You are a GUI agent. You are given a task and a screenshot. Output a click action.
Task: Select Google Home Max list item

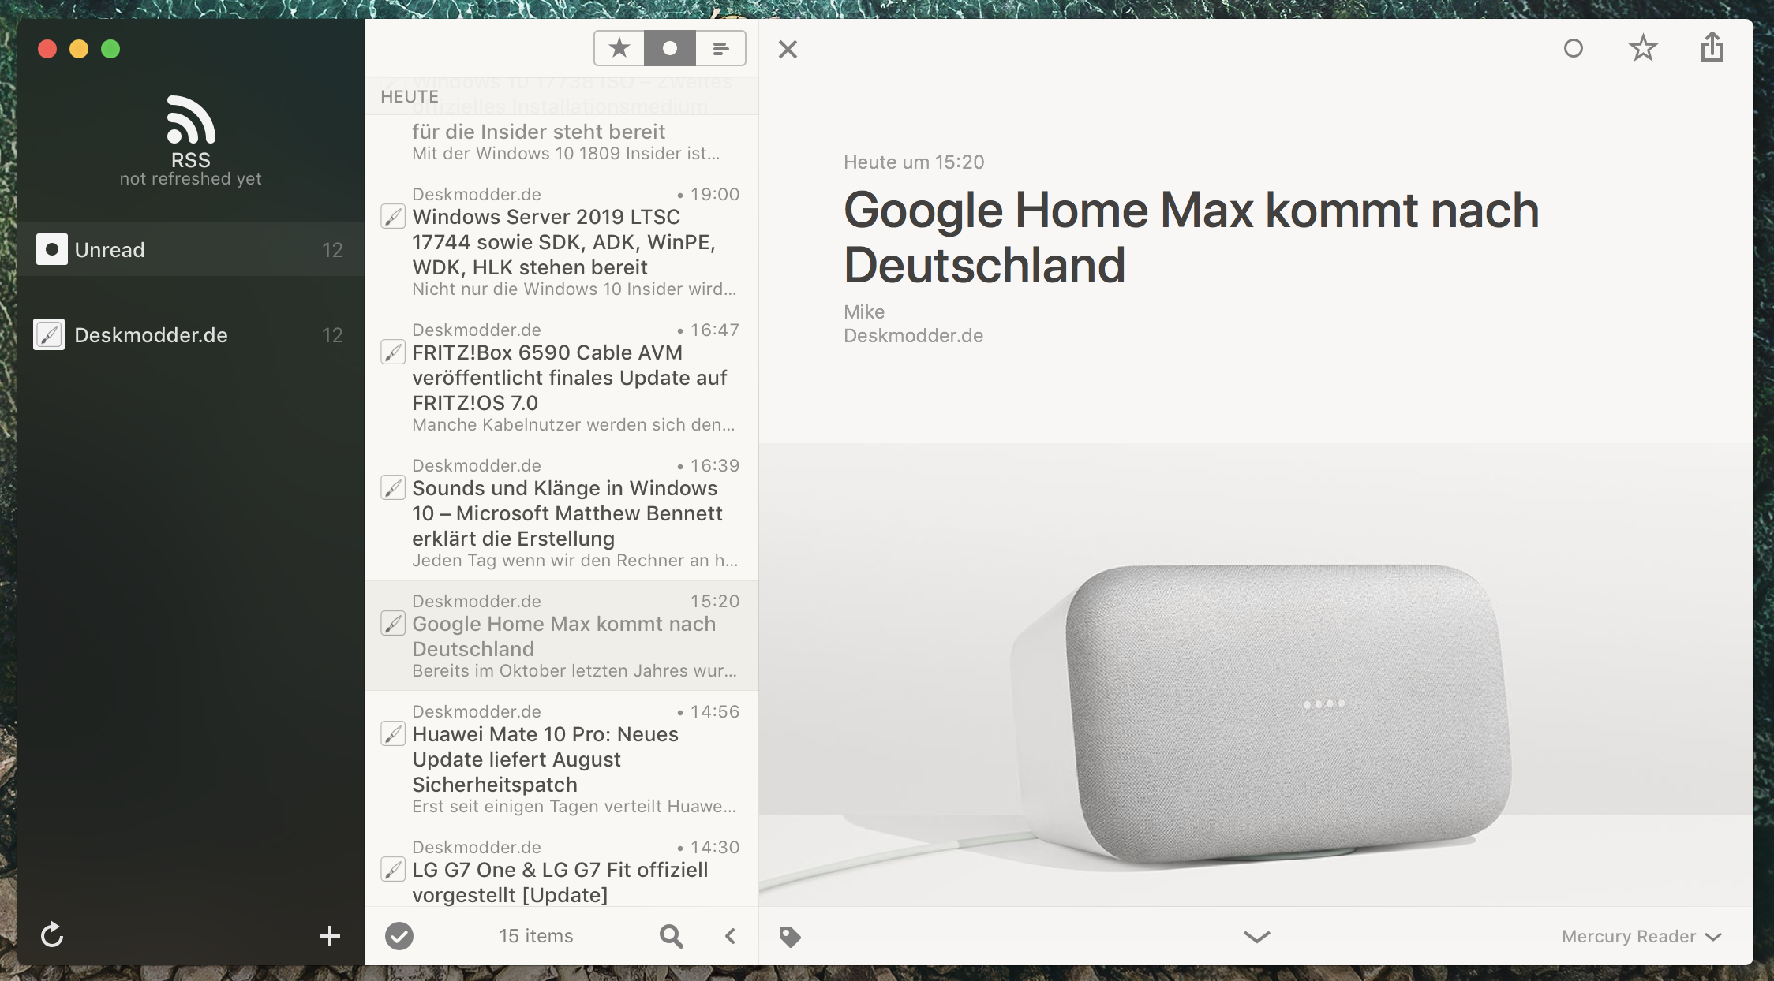(562, 636)
